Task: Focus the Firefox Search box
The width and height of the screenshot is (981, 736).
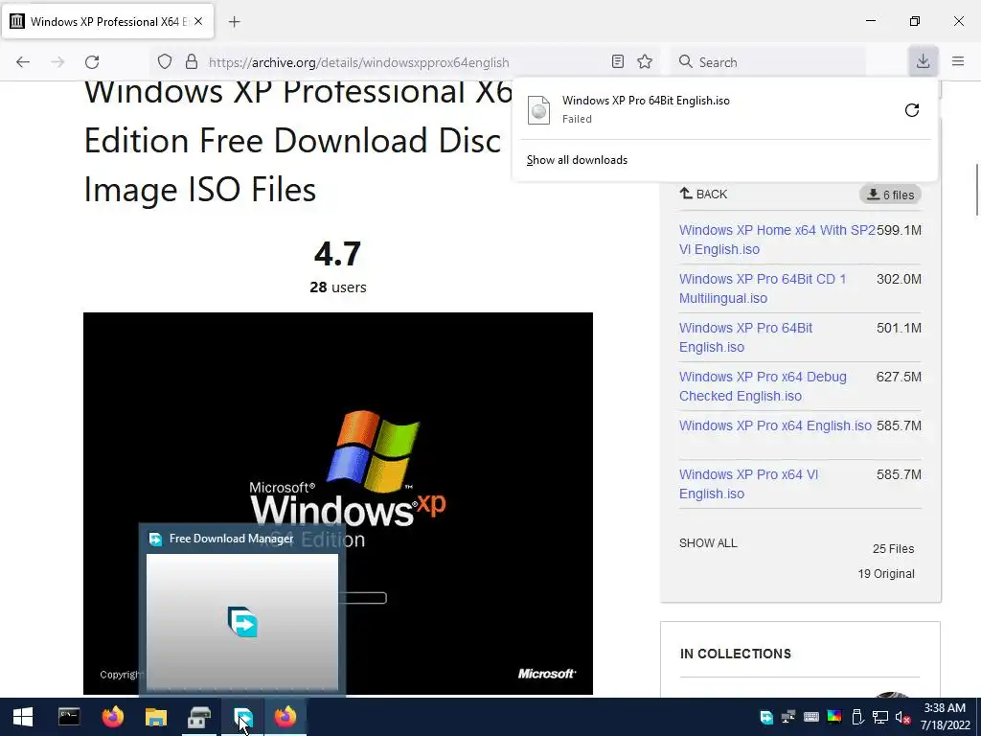Action: 768,62
